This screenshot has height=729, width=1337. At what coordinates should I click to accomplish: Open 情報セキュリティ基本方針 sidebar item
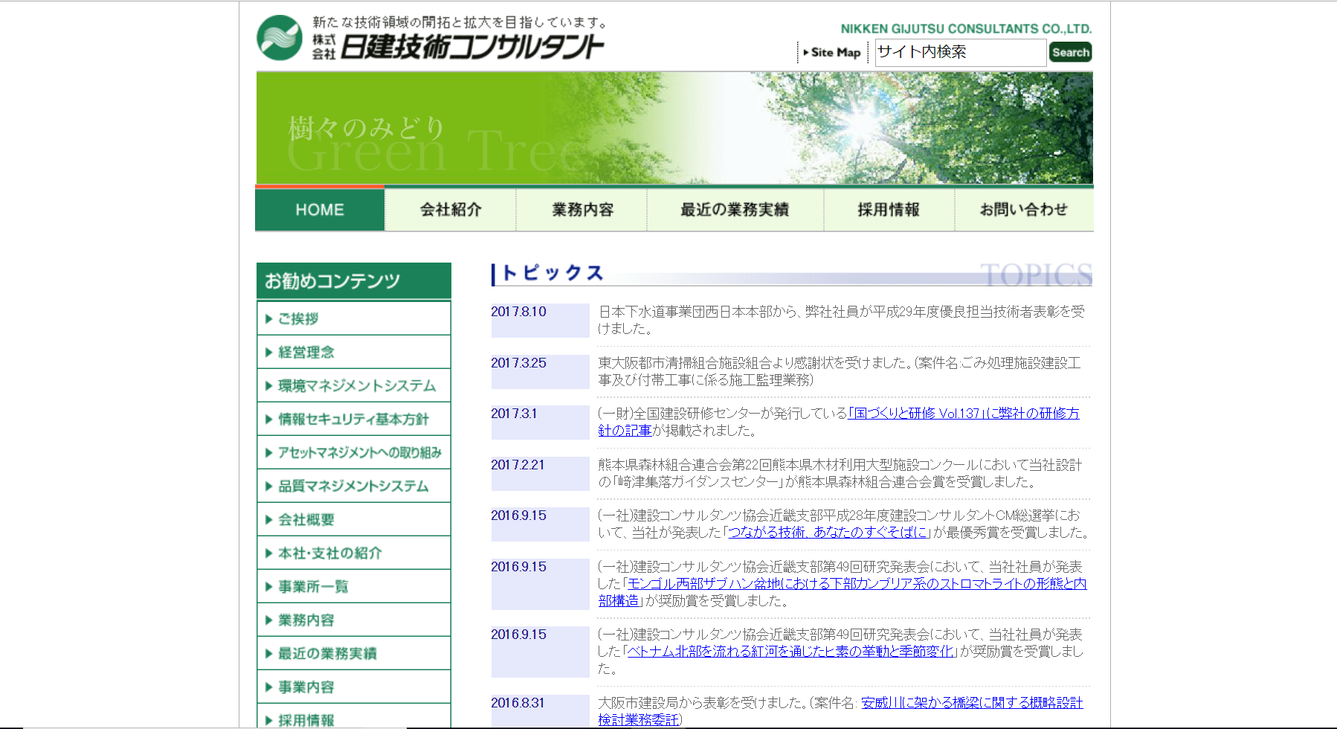[x=354, y=419]
